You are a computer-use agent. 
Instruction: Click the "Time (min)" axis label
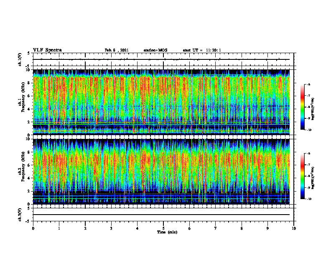coord(167,232)
